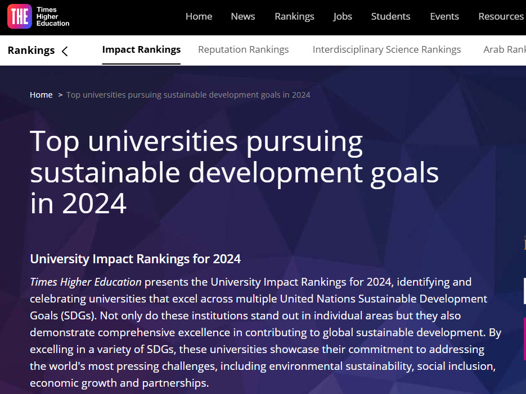Switch to Interdisciplinary Science Rankings tab

pyautogui.click(x=387, y=49)
